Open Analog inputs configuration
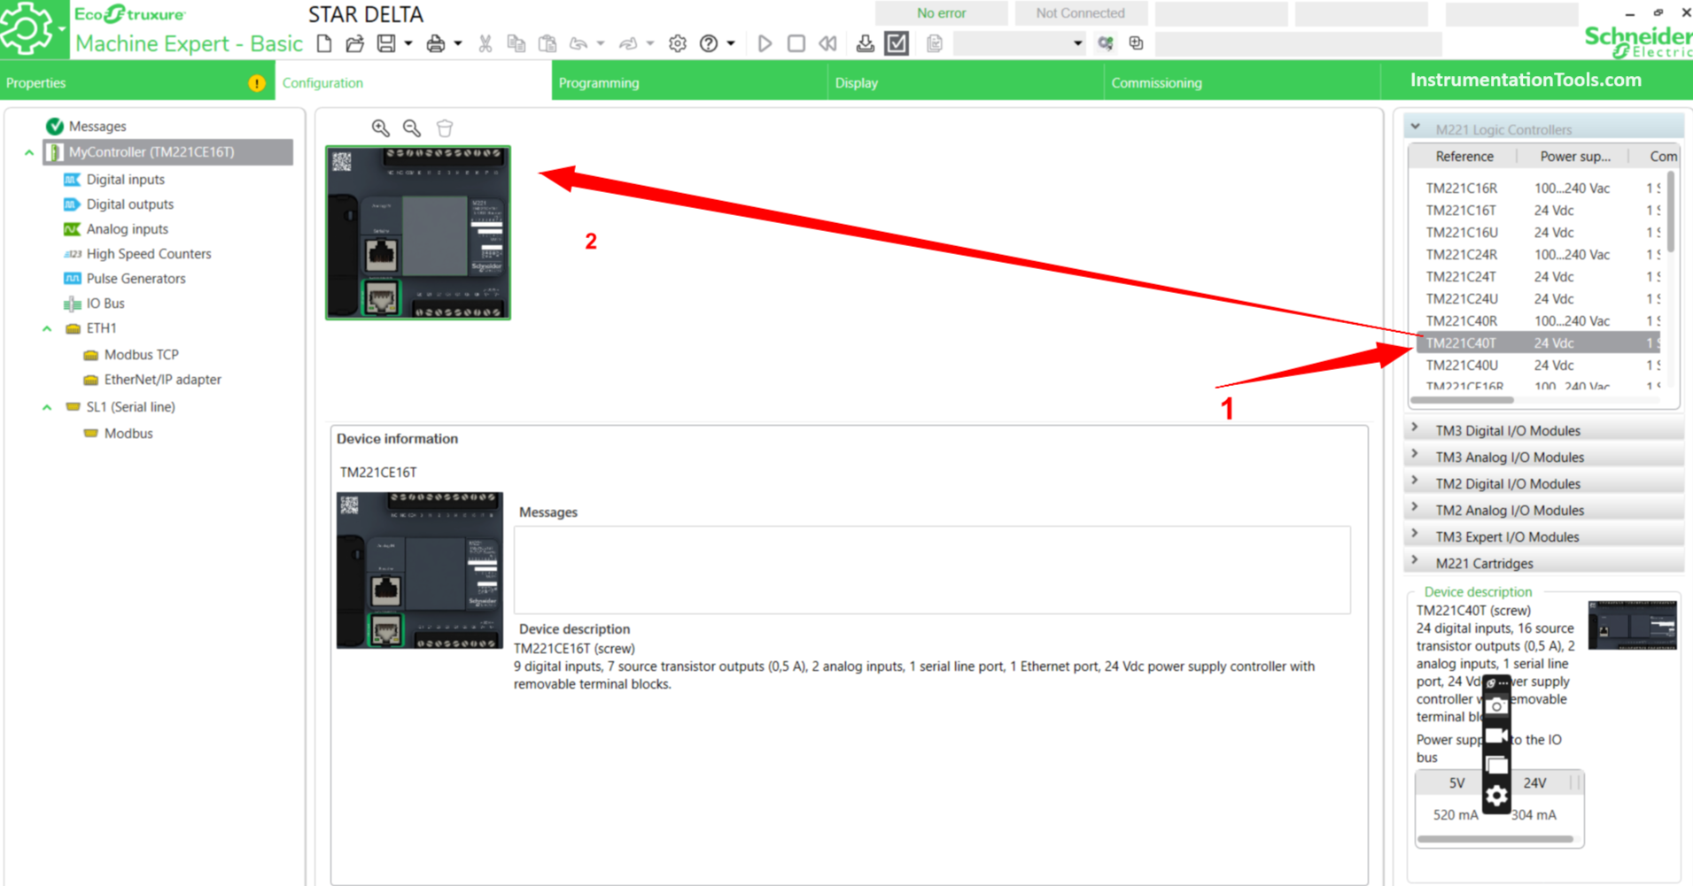Image resolution: width=1693 pixels, height=886 pixels. (127, 229)
